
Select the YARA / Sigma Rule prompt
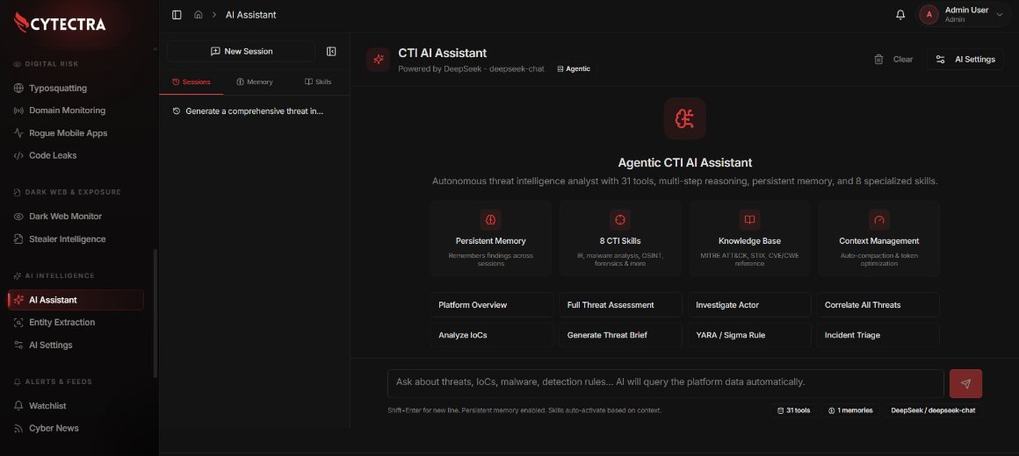pos(749,335)
